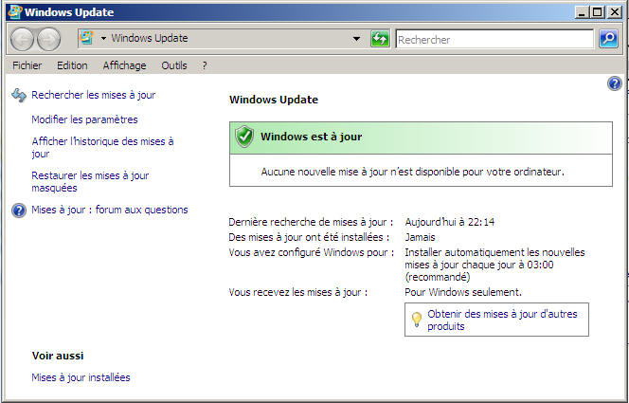Image resolution: width=629 pixels, height=403 pixels.
Task: Click the Back navigation arrow button
Action: click(22, 39)
